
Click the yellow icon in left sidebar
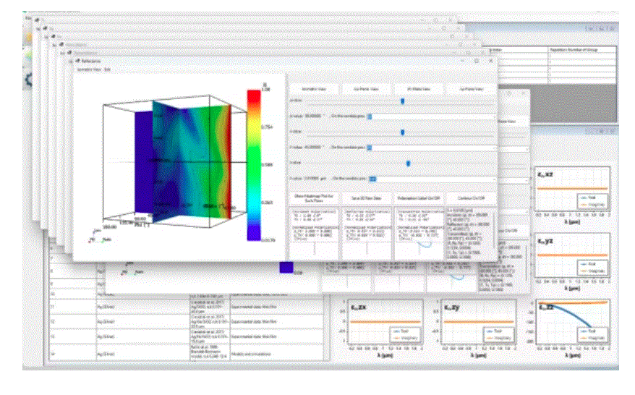coord(29,38)
